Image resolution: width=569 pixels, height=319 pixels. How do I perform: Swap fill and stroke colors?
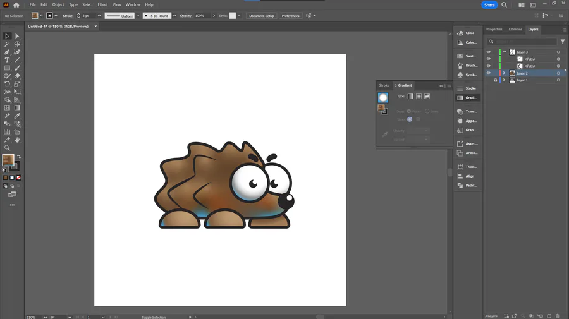(19, 157)
